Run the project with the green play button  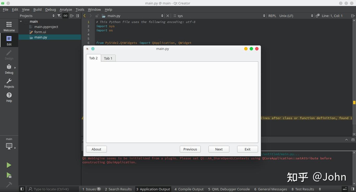pyautogui.click(x=9, y=165)
